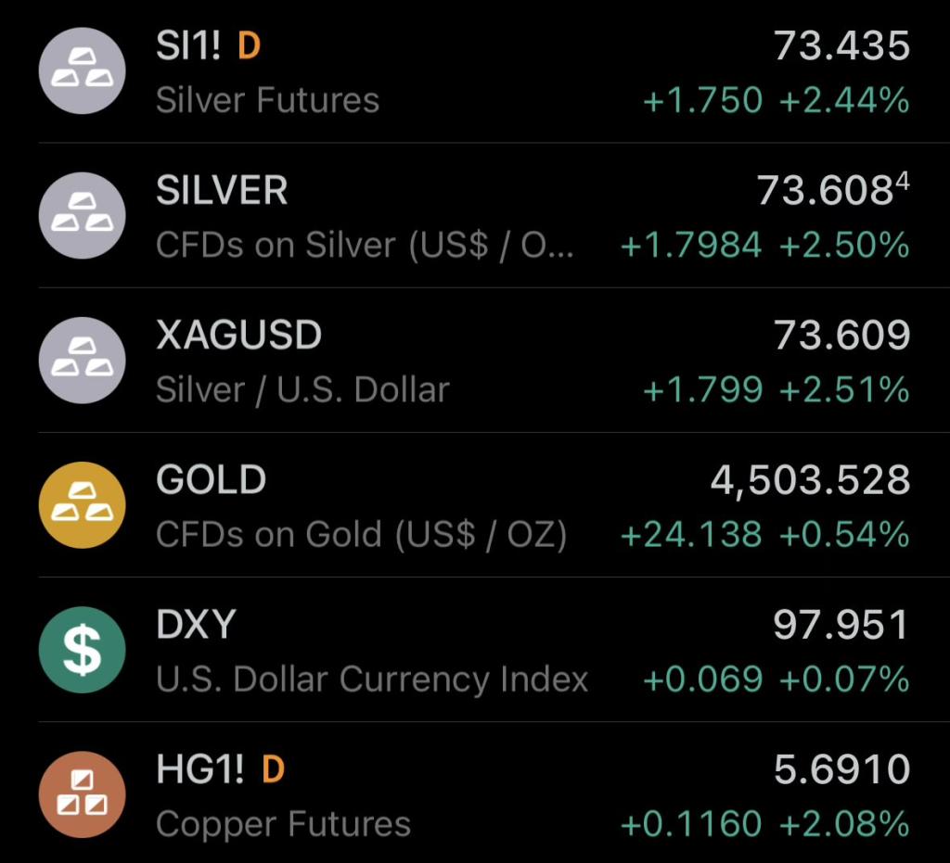Open the SI1! symbol name
The width and height of the screenshot is (950, 863).
[188, 46]
